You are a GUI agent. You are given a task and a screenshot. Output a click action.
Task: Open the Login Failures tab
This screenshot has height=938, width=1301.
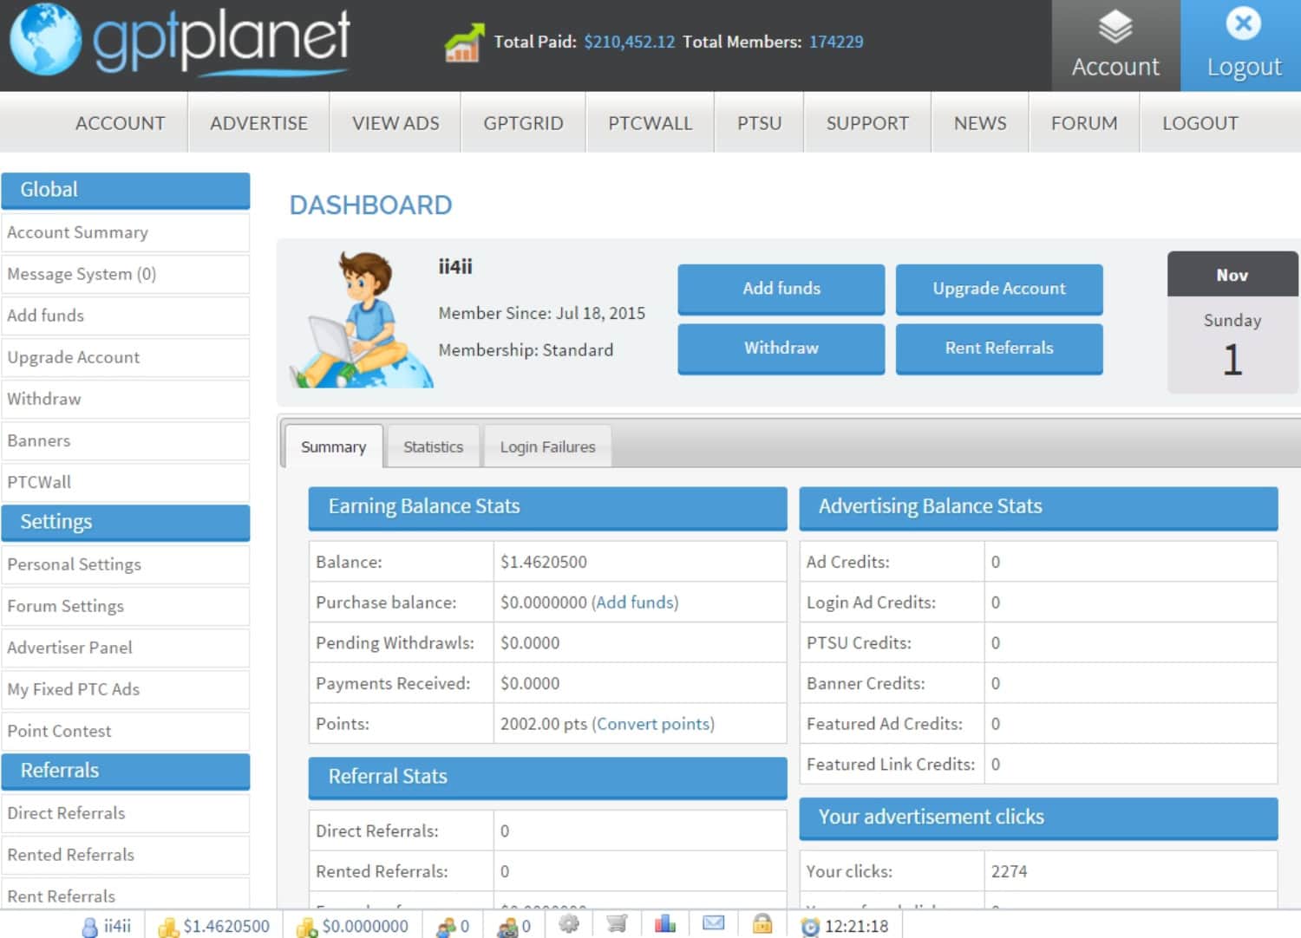point(547,447)
